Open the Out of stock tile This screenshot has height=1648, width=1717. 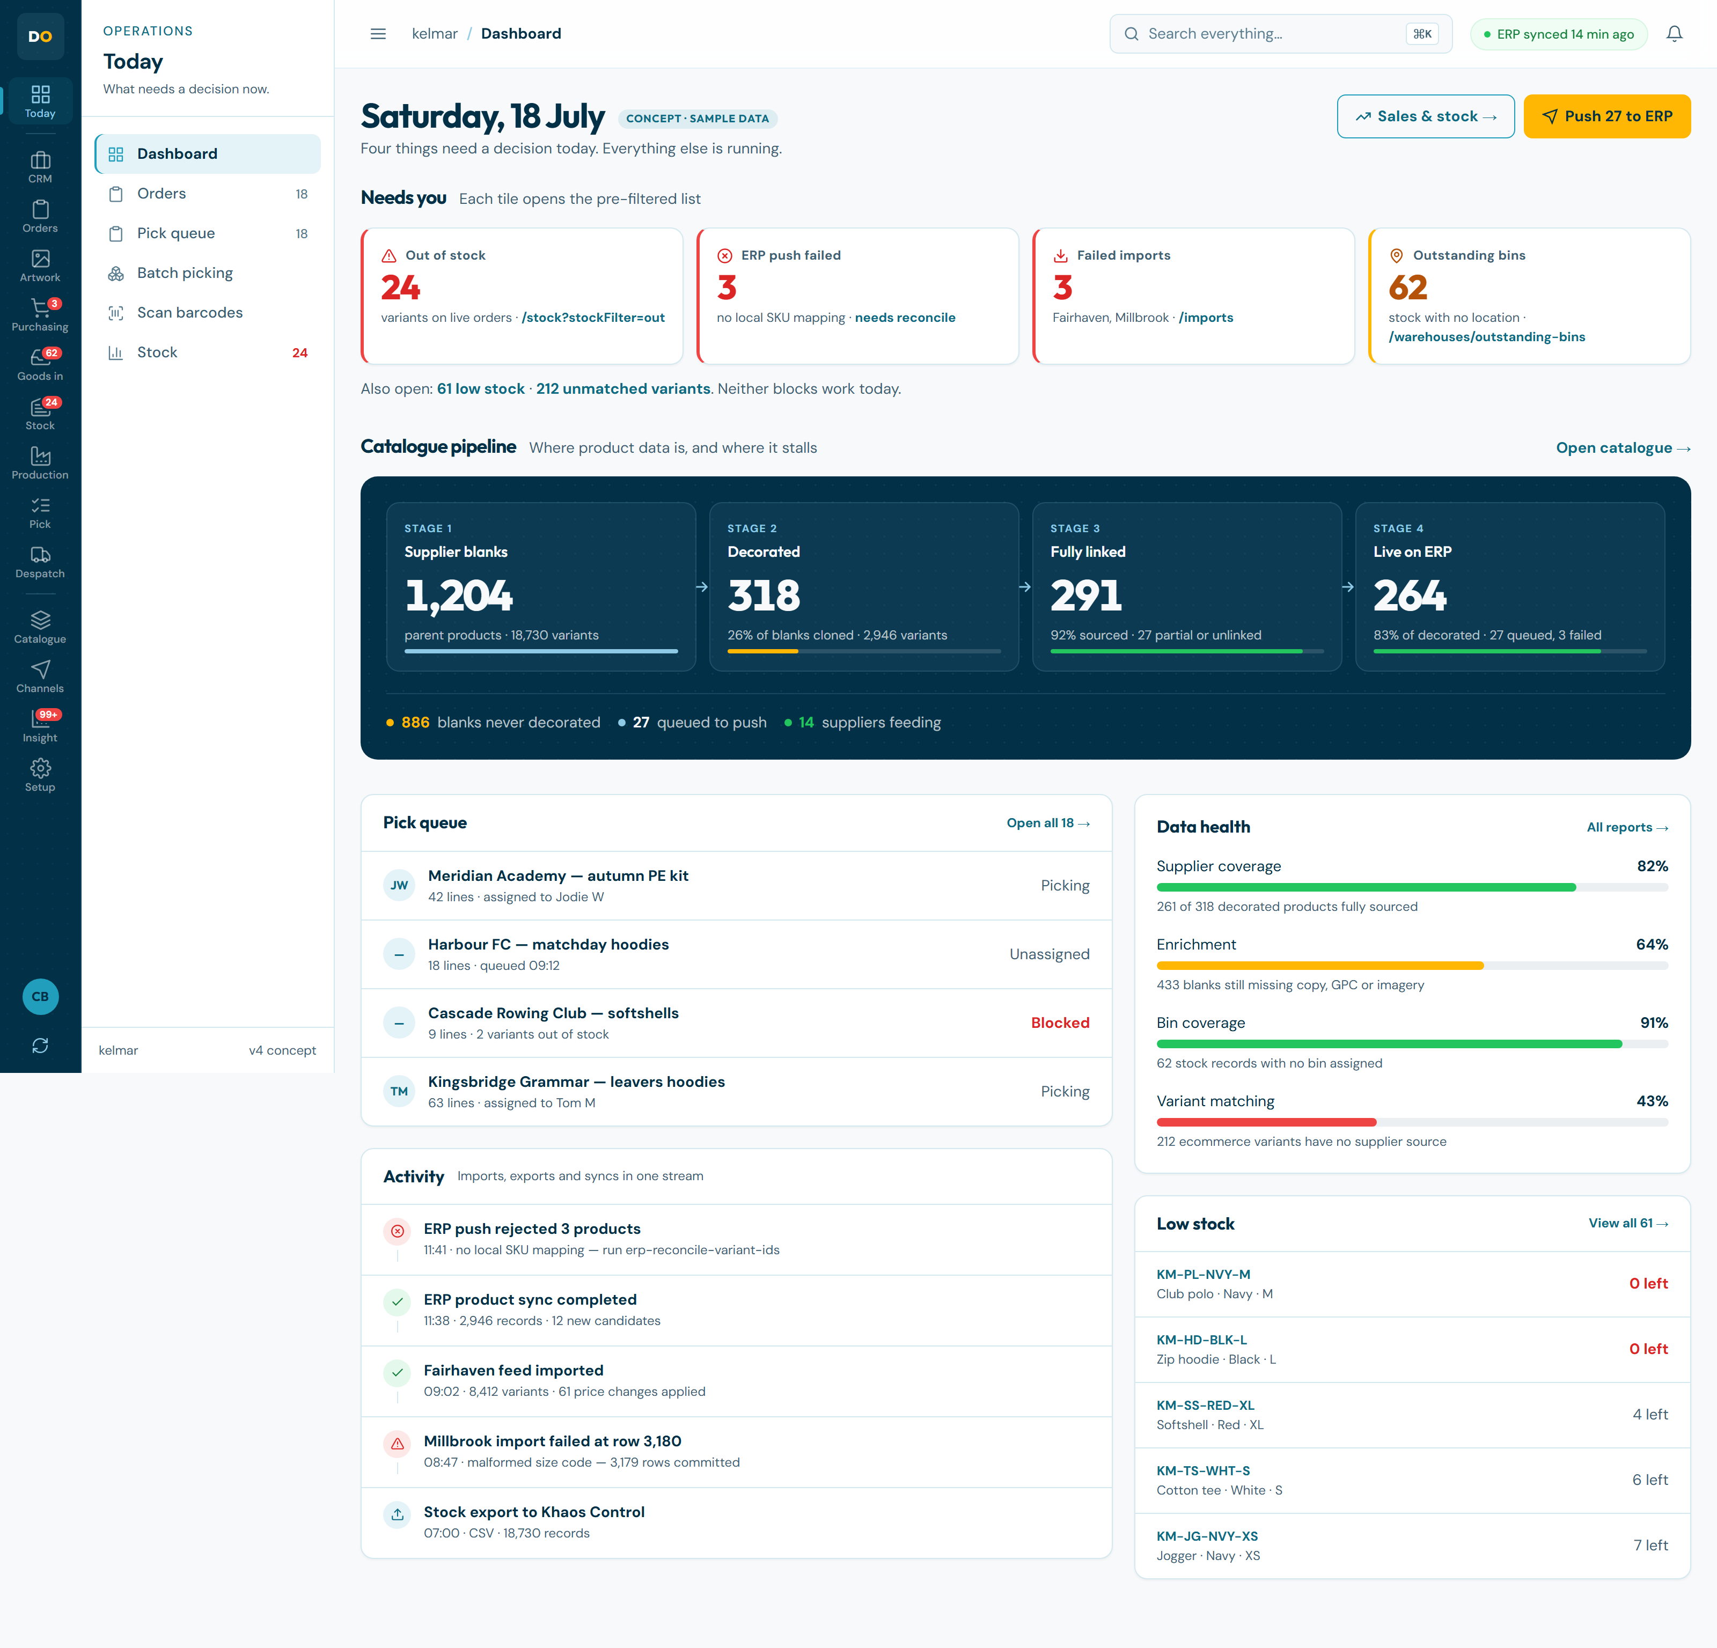click(522, 296)
